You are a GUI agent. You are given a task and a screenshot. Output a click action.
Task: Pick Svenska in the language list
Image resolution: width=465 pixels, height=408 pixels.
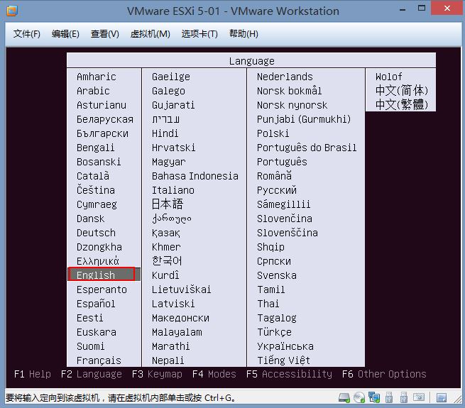pos(277,275)
